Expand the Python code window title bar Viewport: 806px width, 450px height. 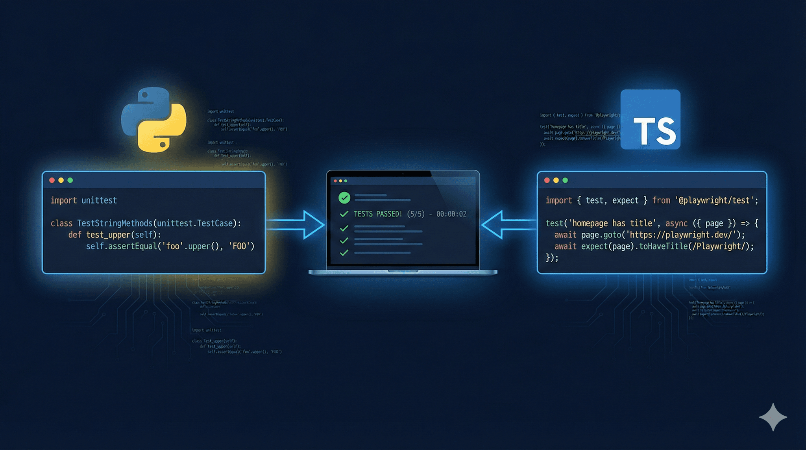coord(153,180)
